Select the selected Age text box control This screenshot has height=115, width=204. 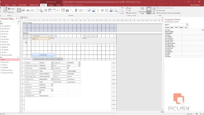point(41,39)
